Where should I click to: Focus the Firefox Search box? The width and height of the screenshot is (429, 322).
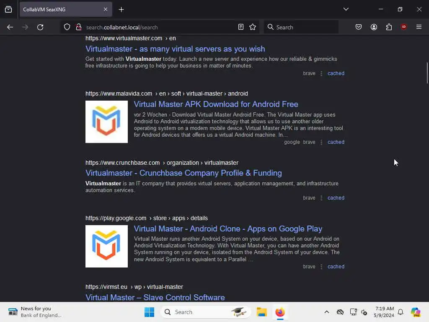[x=301, y=27]
